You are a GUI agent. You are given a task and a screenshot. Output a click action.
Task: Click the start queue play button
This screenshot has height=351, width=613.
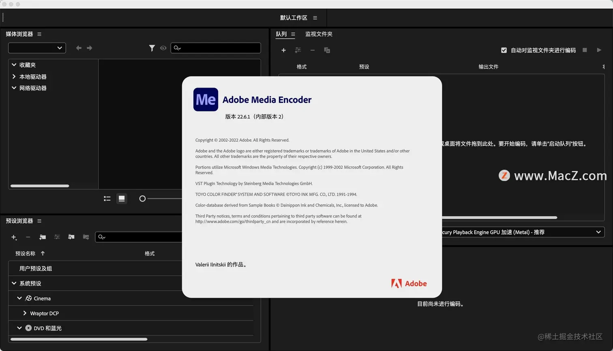599,50
